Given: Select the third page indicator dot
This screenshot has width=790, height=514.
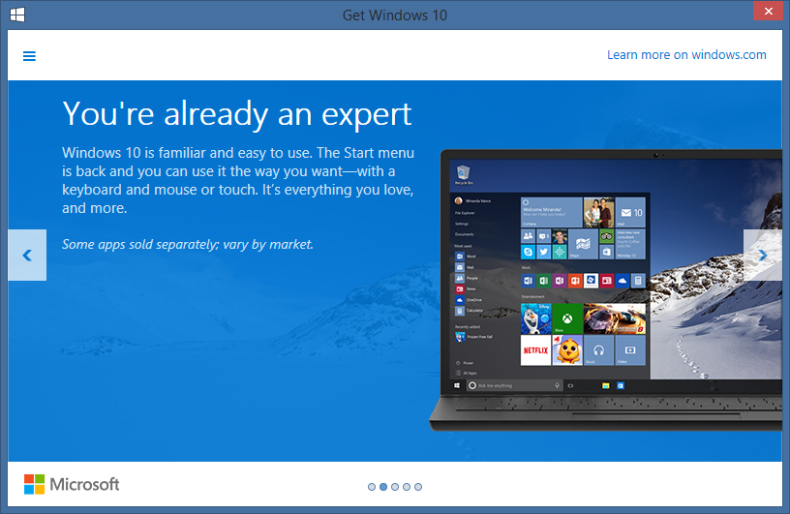Looking at the screenshot, I should (x=395, y=487).
